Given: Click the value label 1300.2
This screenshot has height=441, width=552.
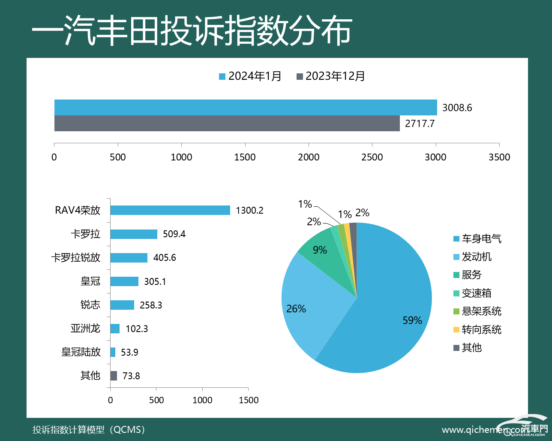Looking at the screenshot, I should click(x=249, y=211).
